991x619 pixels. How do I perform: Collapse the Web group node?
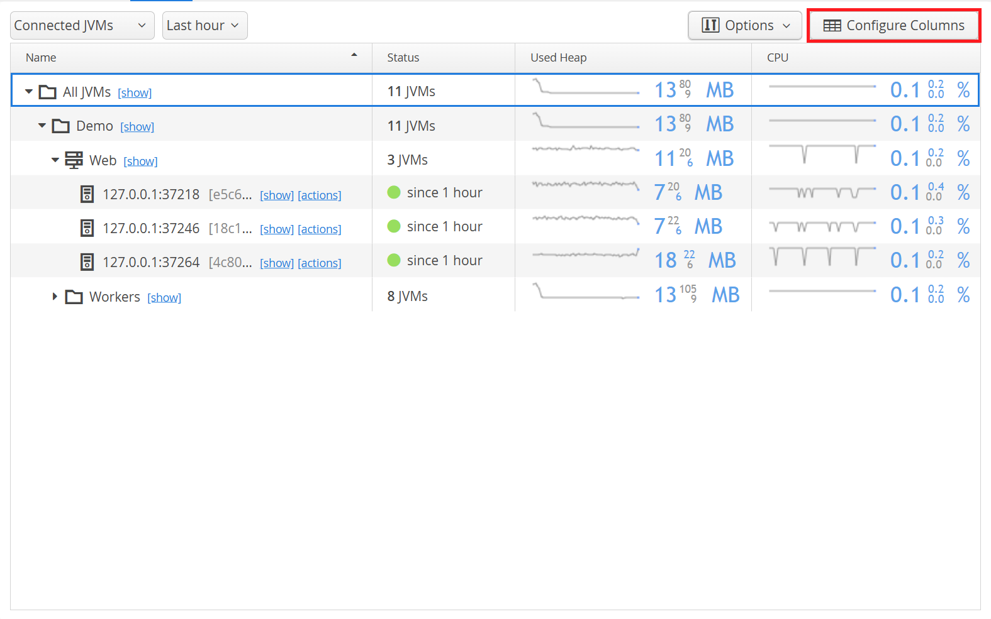(x=55, y=160)
